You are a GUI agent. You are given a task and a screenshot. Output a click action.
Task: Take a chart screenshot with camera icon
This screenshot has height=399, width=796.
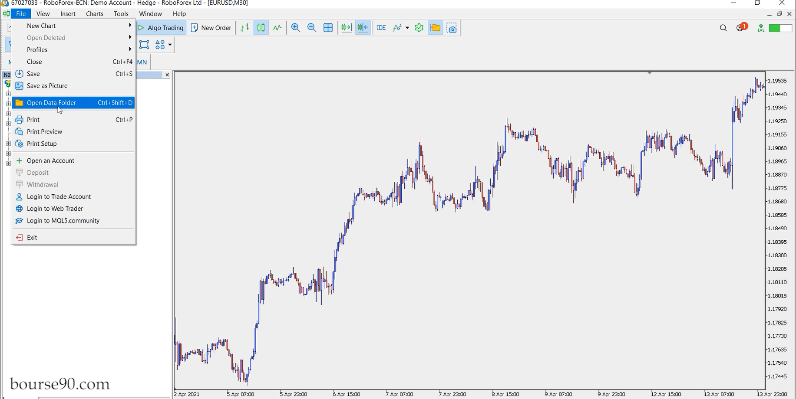pos(452,28)
